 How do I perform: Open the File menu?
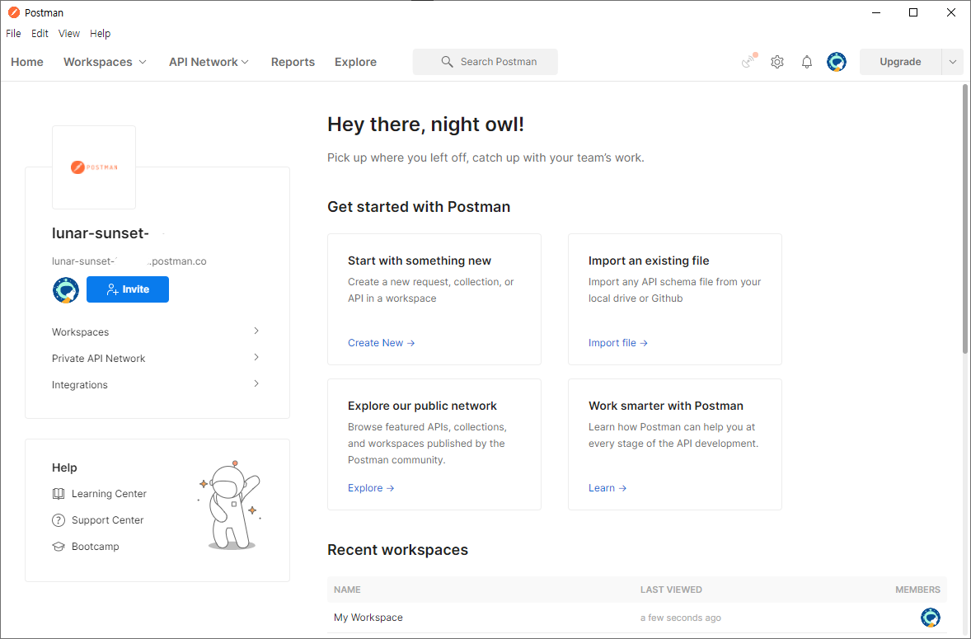pos(14,34)
